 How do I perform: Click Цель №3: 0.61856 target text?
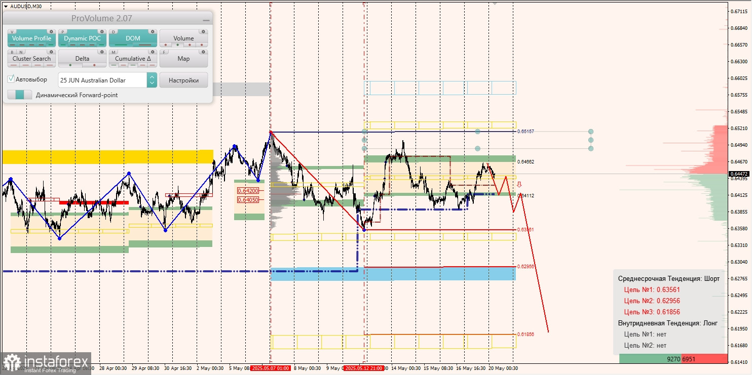[x=652, y=312]
